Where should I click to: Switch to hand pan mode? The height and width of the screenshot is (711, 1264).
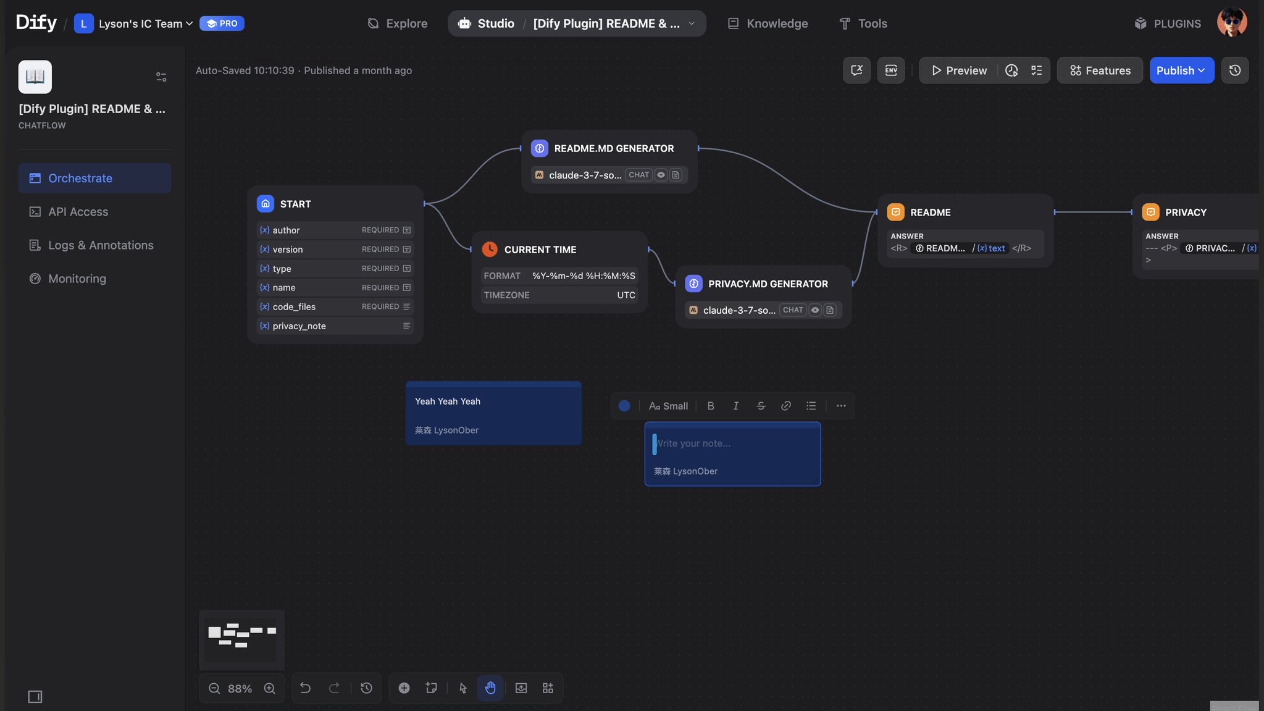[x=490, y=688]
